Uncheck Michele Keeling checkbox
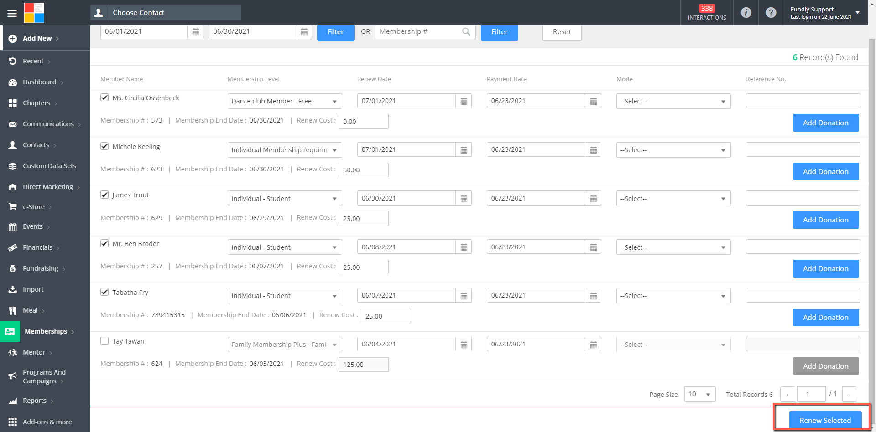The height and width of the screenshot is (432, 876). tap(104, 146)
